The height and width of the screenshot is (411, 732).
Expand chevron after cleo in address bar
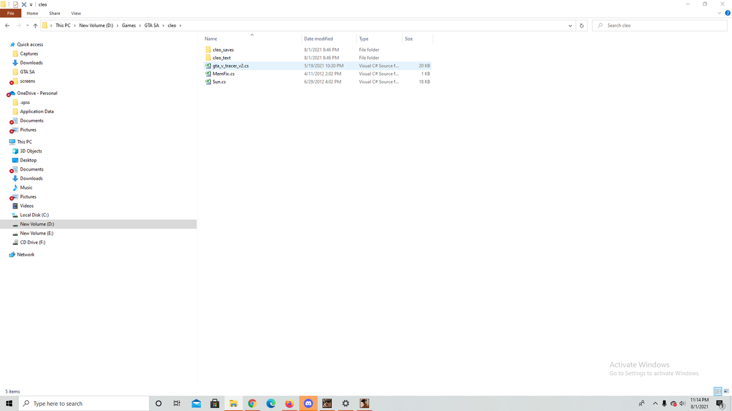coord(180,26)
